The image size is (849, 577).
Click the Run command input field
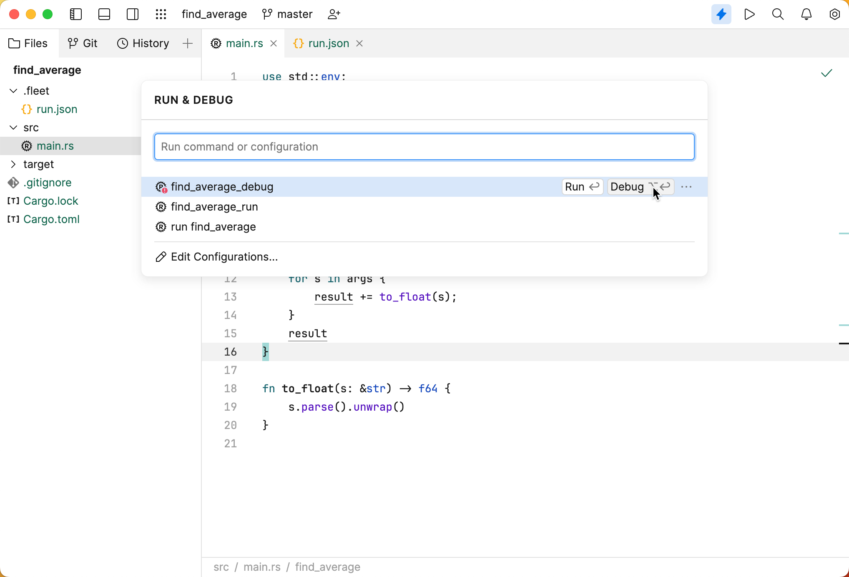424,147
